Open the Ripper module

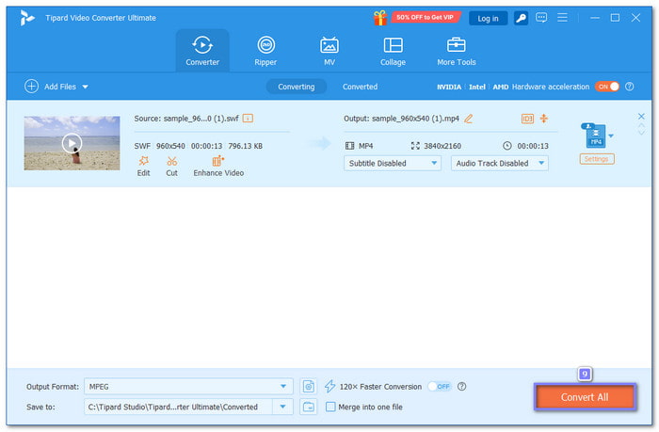point(265,51)
